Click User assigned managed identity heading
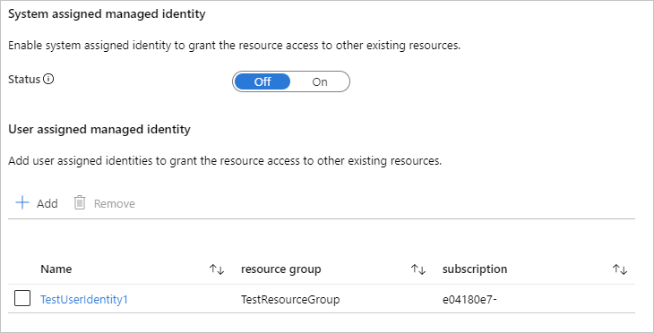This screenshot has height=333, width=654. 99,130
